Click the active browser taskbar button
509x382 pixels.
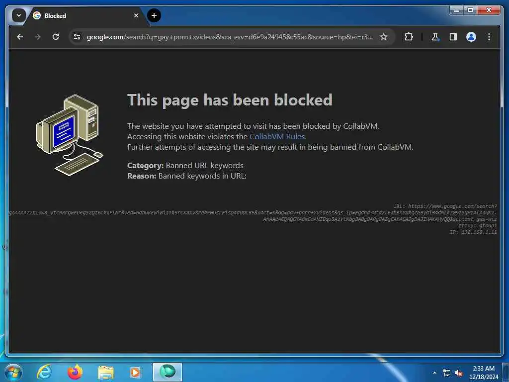[168, 372]
